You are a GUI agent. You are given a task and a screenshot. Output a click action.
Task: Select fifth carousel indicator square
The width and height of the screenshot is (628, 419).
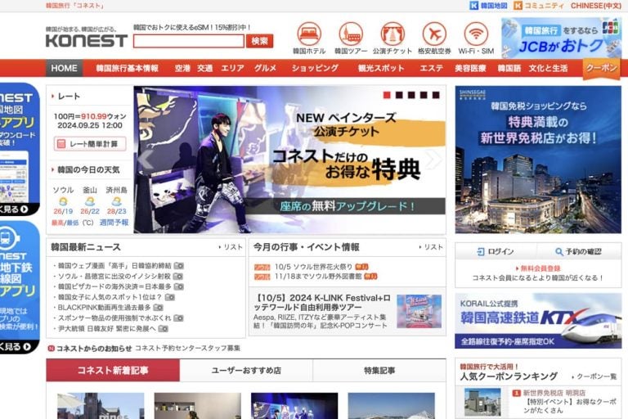pyautogui.click(x=436, y=95)
